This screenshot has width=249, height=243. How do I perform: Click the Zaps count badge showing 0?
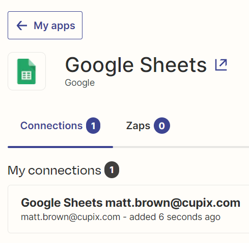(162, 126)
